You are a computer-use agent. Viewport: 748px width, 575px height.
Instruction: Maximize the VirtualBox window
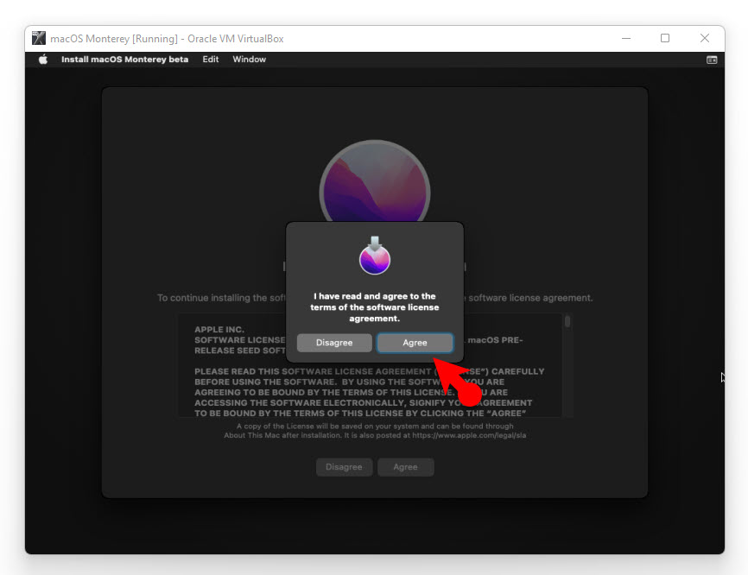(665, 38)
